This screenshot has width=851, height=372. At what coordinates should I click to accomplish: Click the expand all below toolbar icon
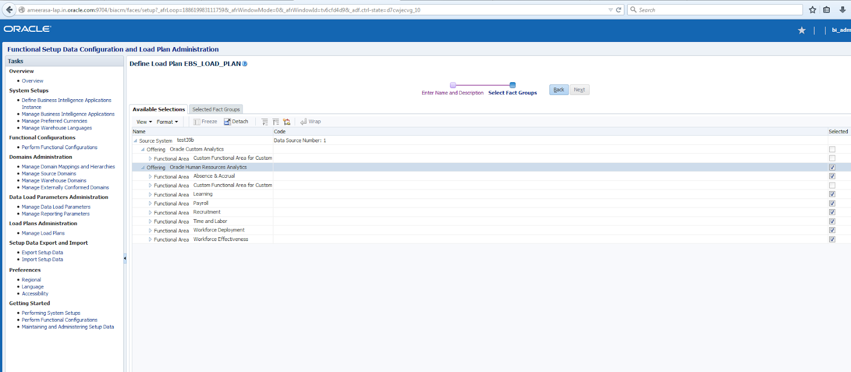[265, 122]
